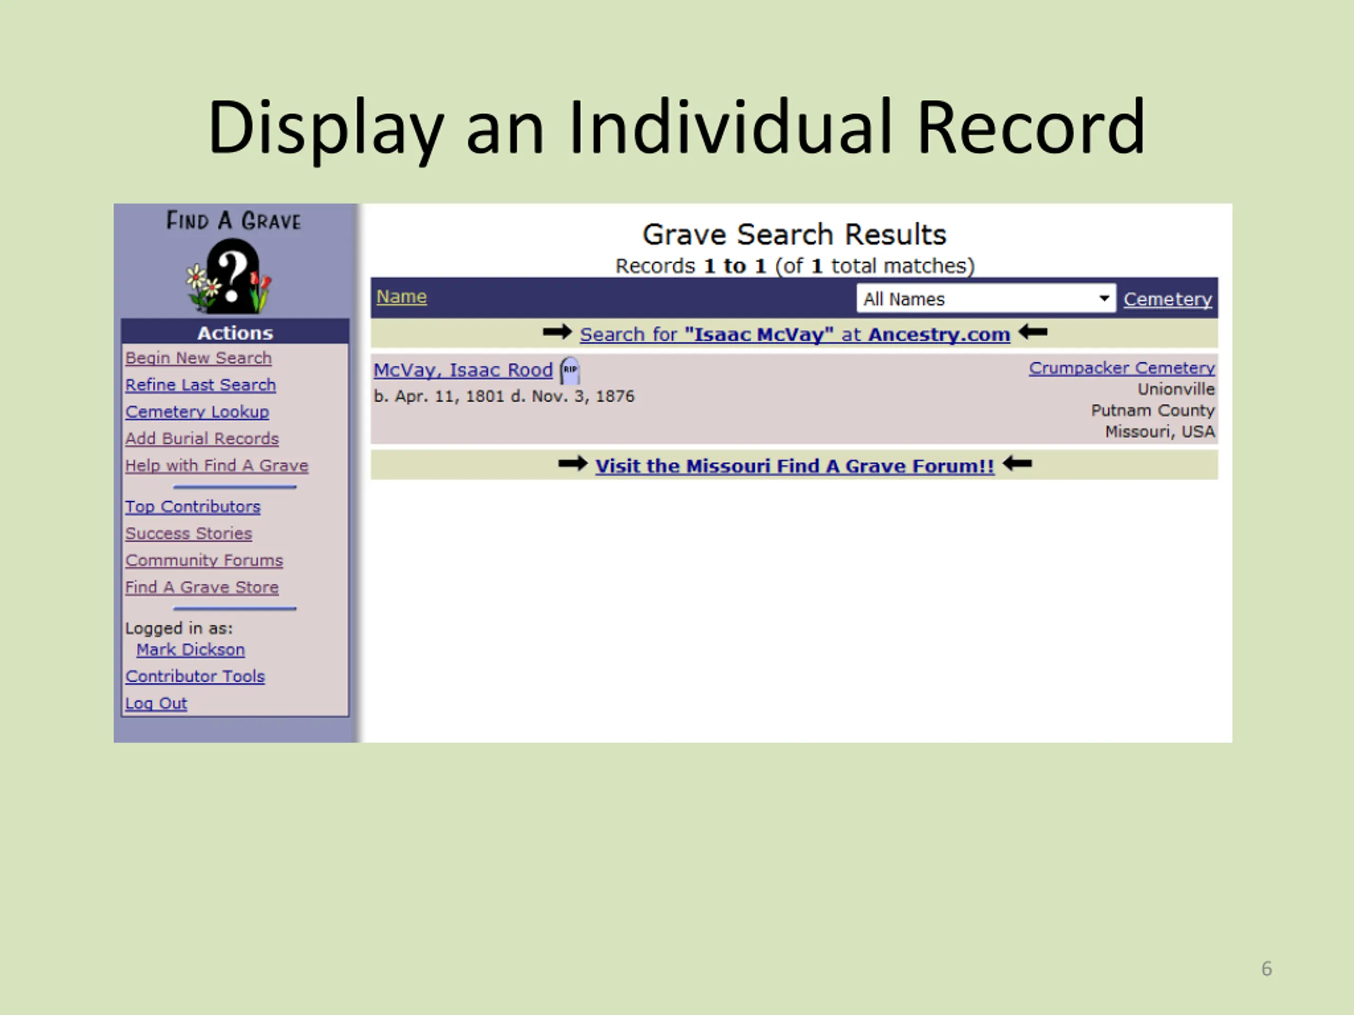Open the Crumpacker Cemetery link
This screenshot has height=1015, width=1354.
pos(1121,368)
